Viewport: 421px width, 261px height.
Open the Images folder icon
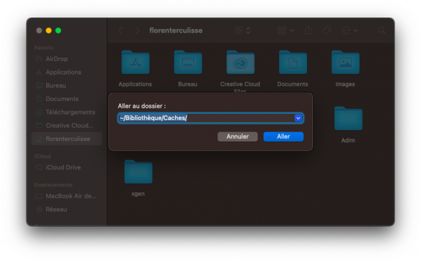pyautogui.click(x=345, y=62)
